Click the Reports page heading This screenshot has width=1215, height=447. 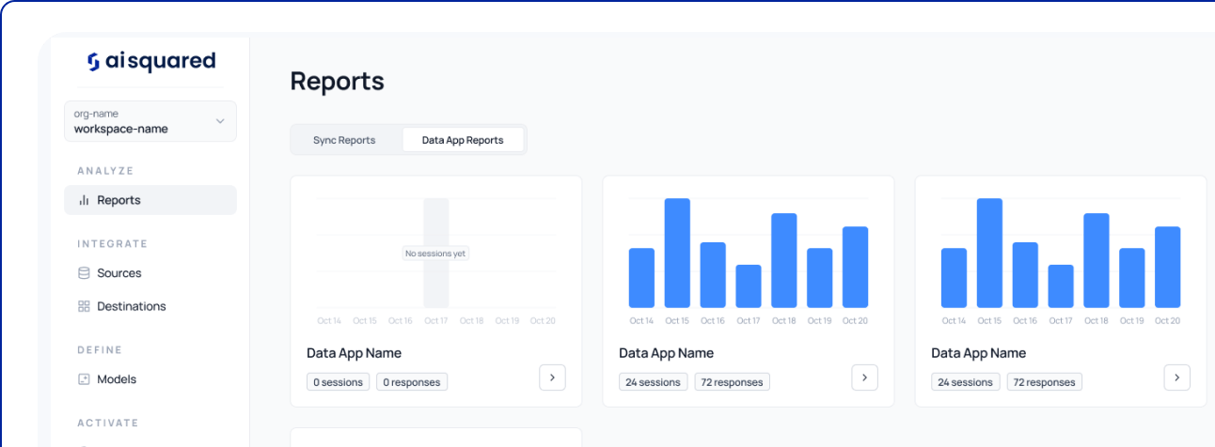click(337, 81)
